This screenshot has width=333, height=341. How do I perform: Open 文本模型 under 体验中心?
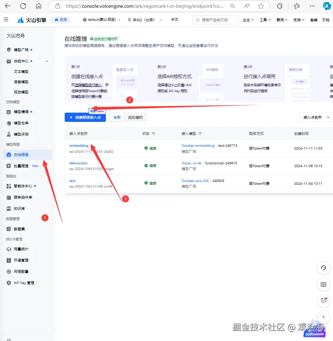21,71
